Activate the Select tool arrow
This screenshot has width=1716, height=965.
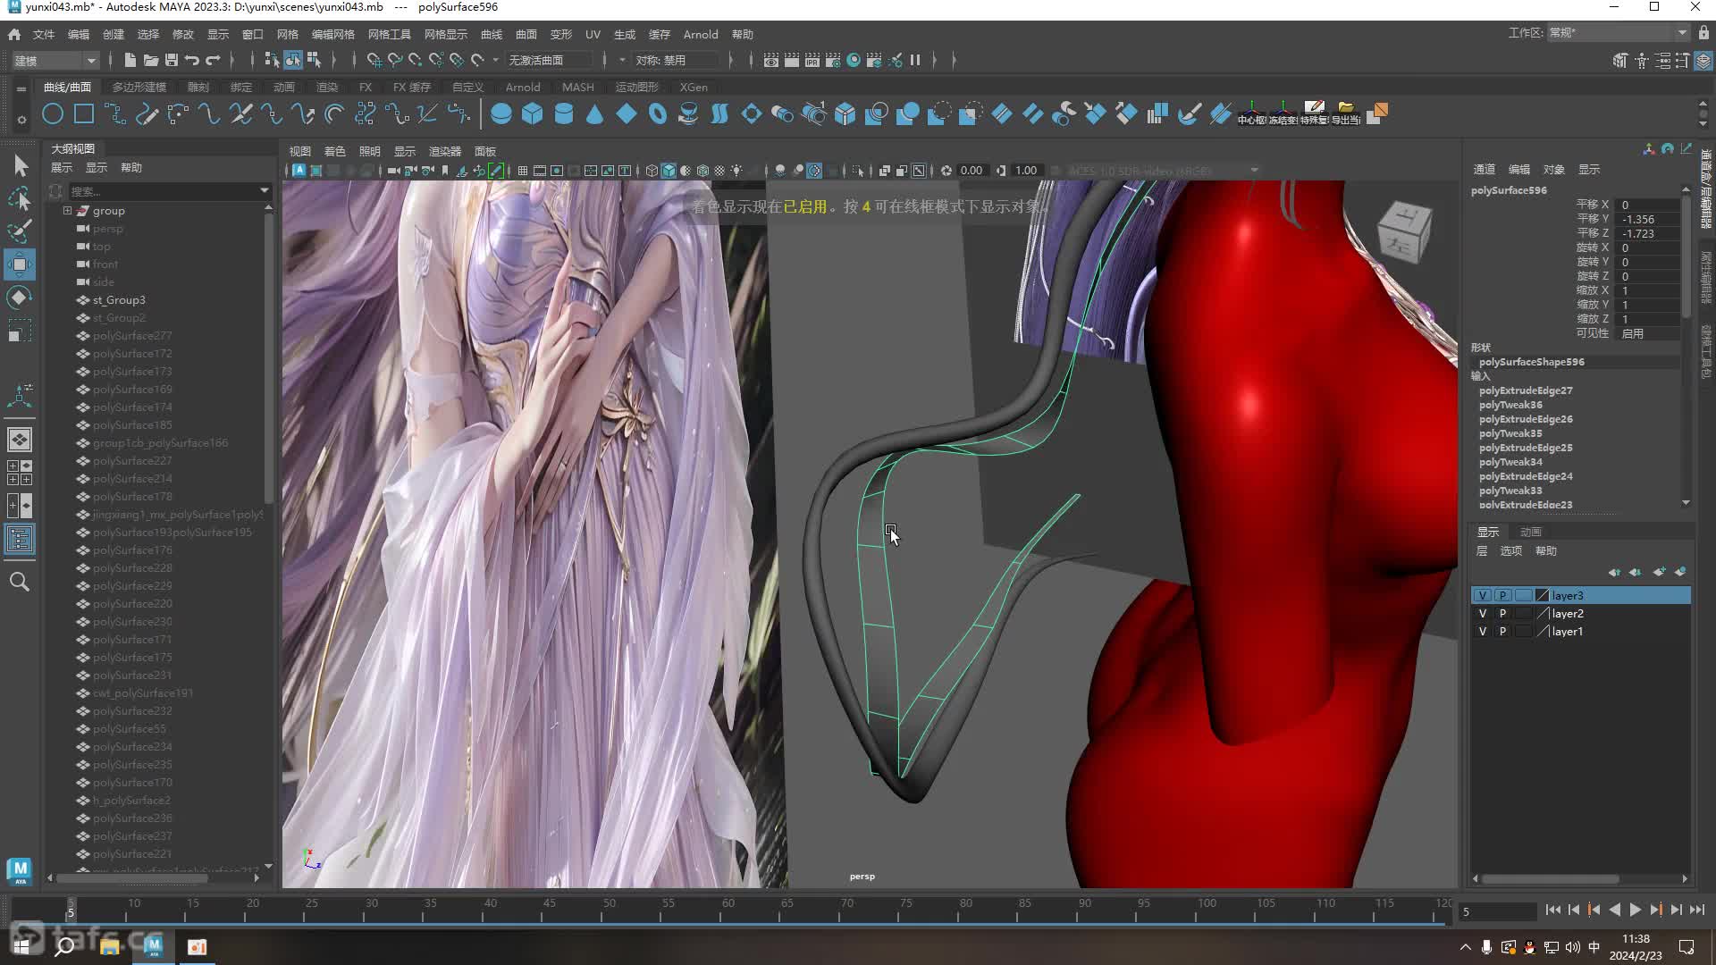point(20,165)
